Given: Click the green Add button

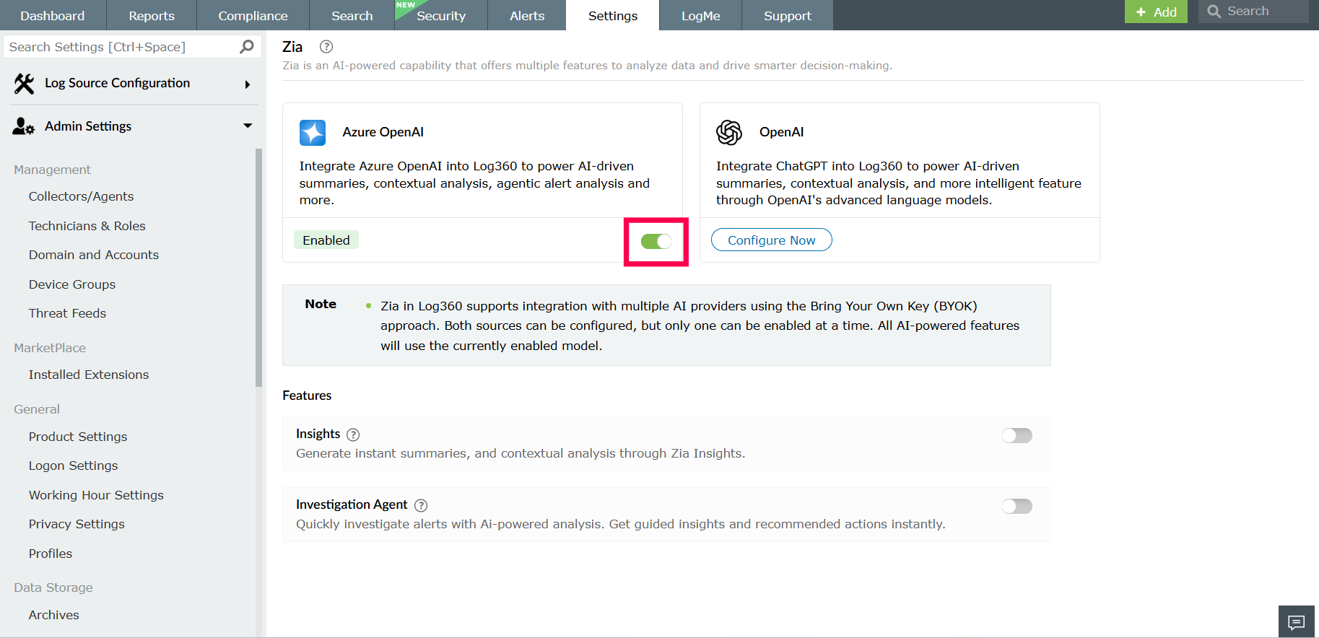Looking at the screenshot, I should (1156, 12).
